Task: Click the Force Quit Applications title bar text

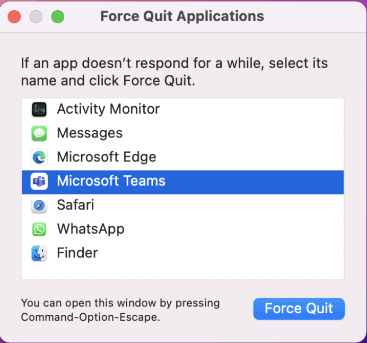Action: [x=182, y=16]
